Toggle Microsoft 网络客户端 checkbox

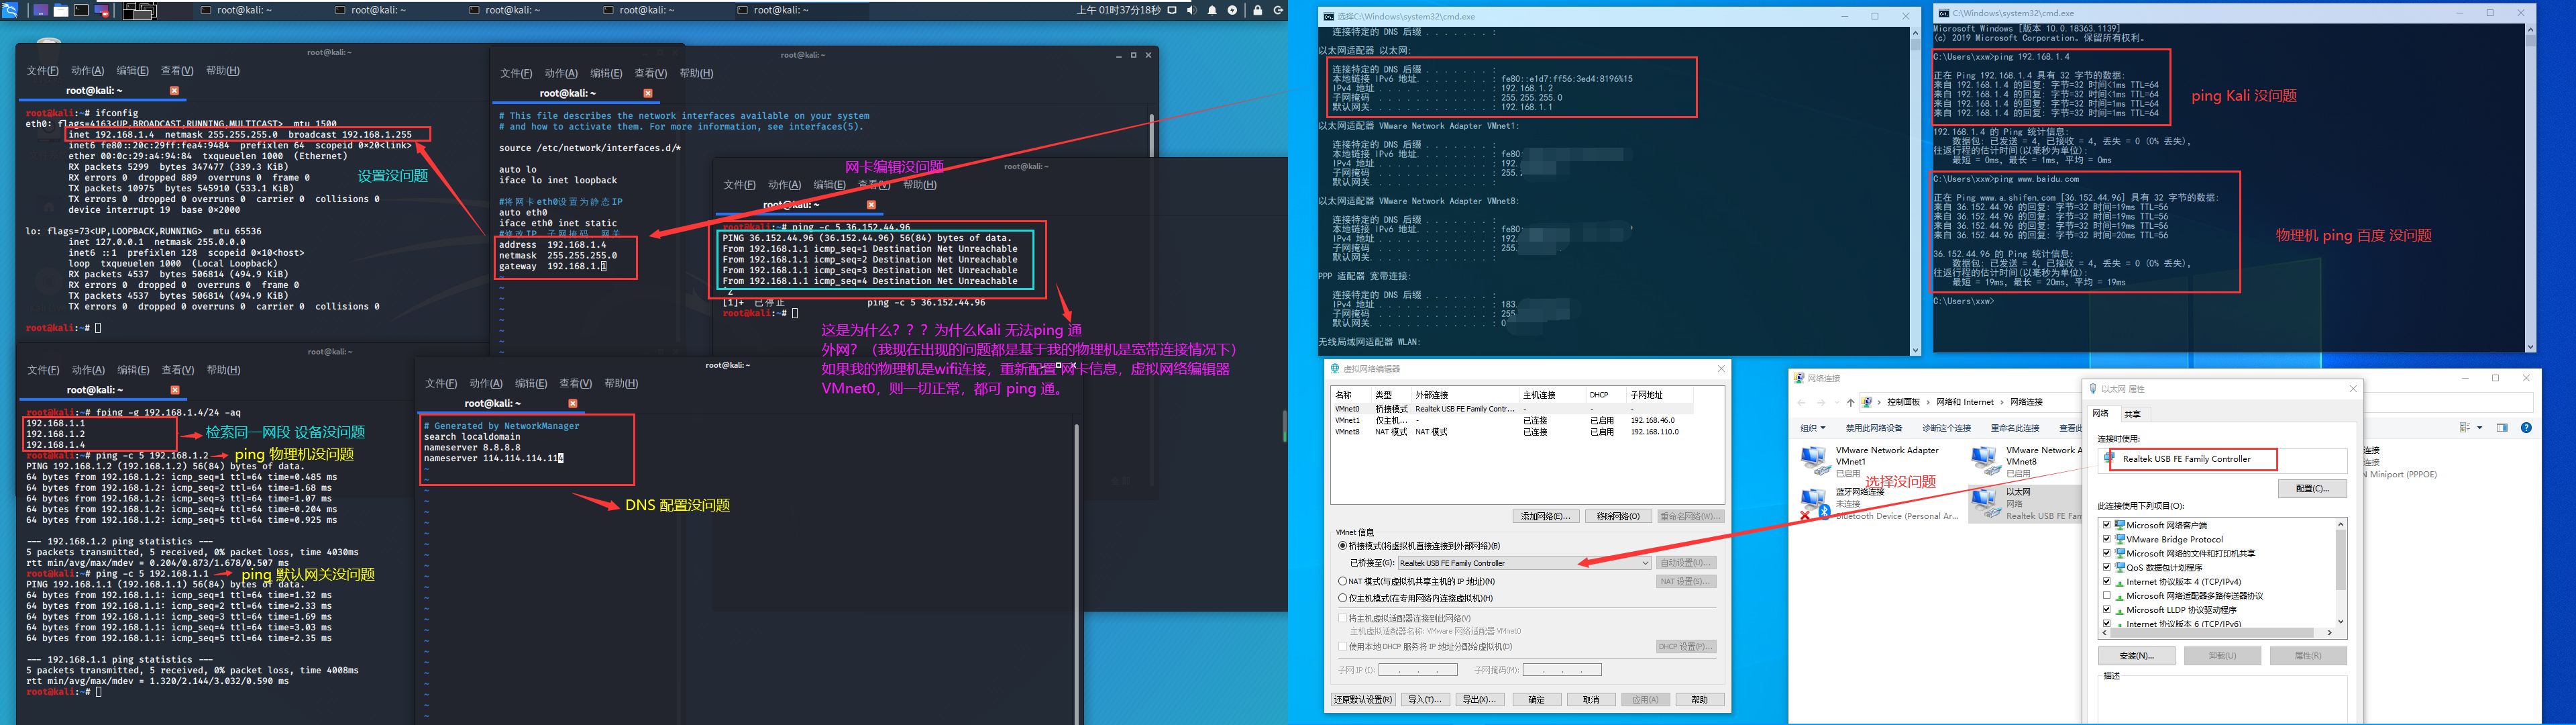(x=2107, y=525)
